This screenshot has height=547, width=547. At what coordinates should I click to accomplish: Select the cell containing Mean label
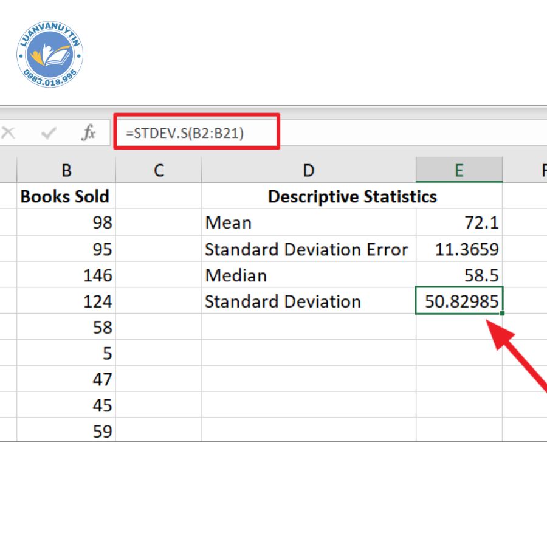coord(309,222)
